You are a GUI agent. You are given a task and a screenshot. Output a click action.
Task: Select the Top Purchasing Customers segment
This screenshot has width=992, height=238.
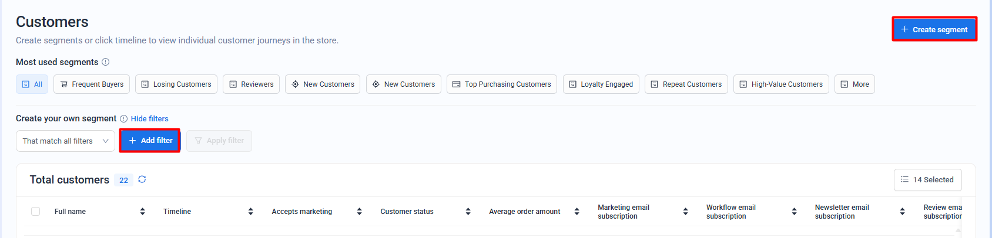[x=502, y=84]
